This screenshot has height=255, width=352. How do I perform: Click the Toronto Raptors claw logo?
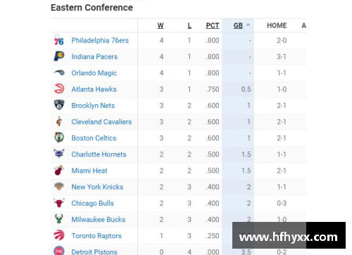coord(59,235)
